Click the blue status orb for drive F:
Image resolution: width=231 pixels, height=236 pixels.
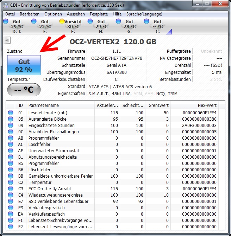pyautogui.click(x=34, y=21)
